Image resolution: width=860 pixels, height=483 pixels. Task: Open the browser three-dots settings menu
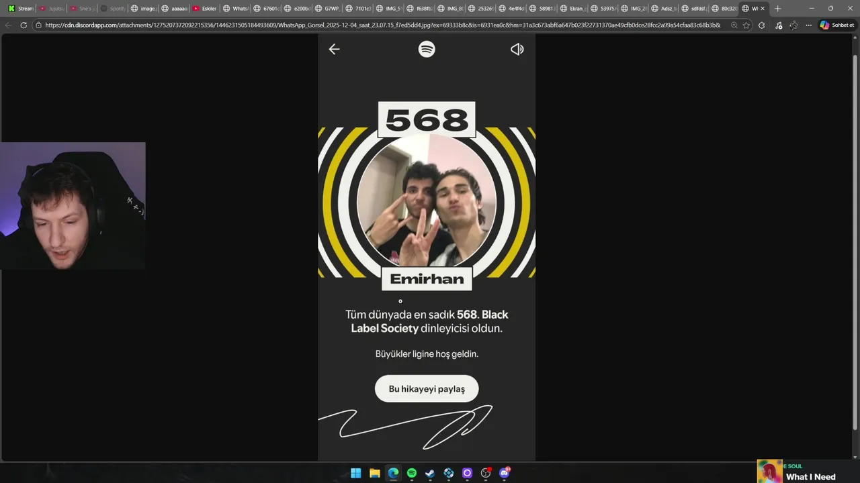coord(808,25)
